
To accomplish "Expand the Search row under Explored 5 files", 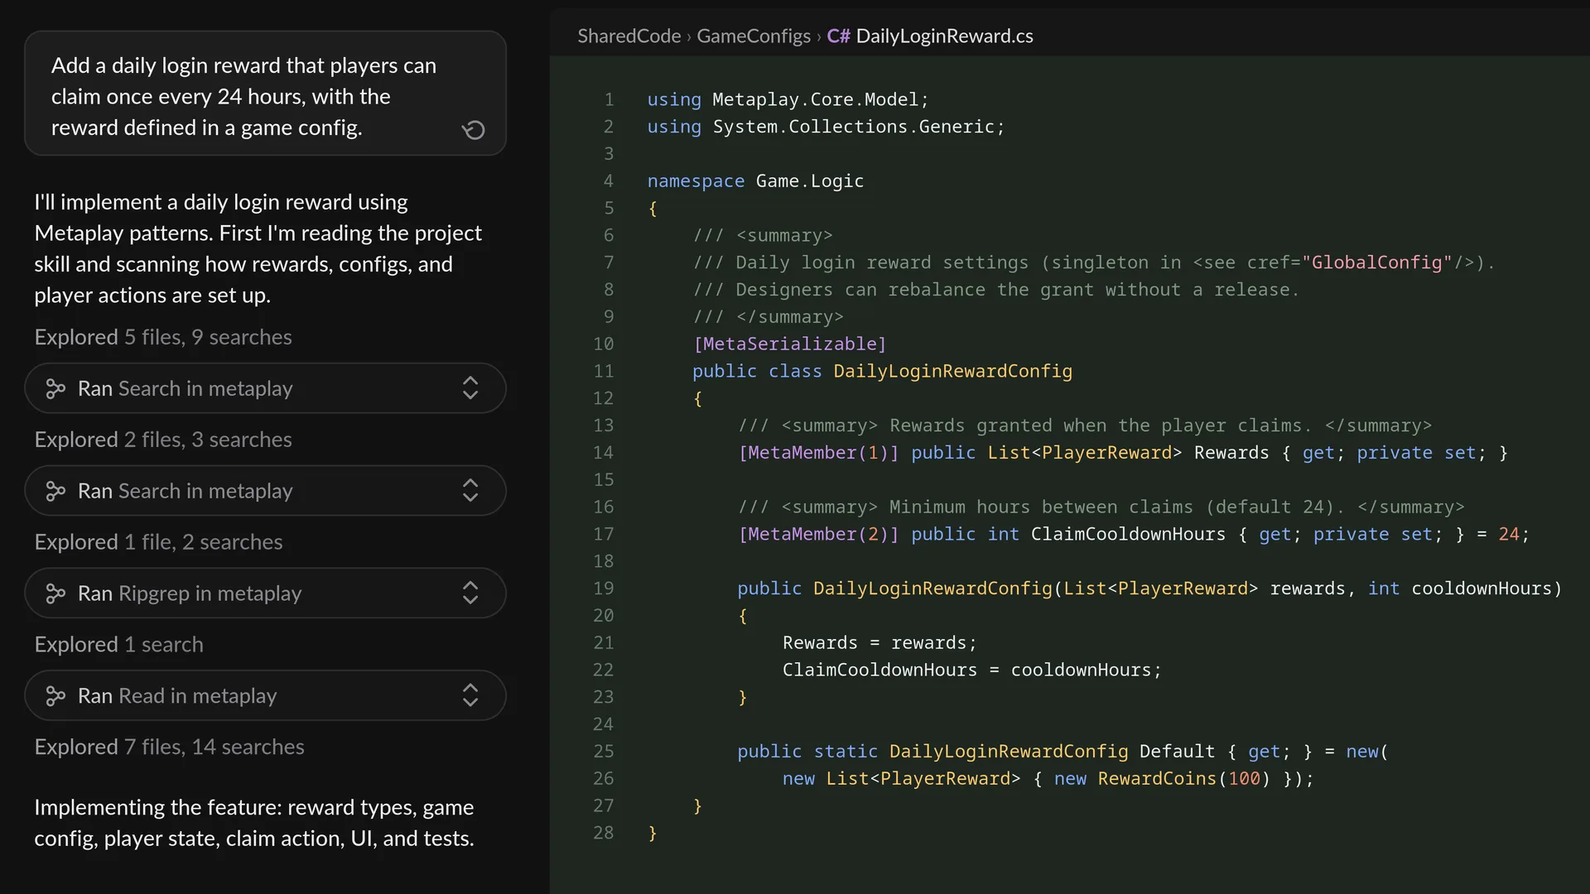I will [x=470, y=388].
